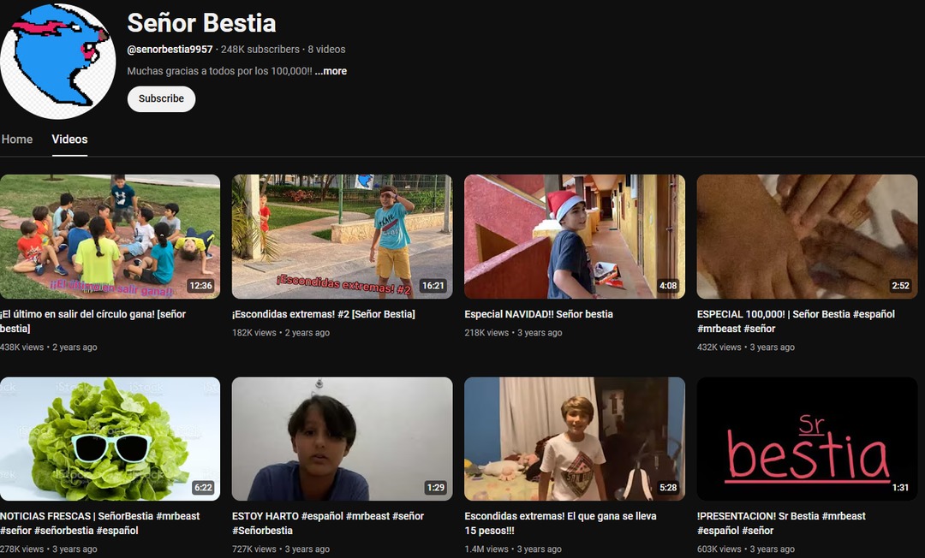Click '278K views • 3 years ago' metadata
This screenshot has height=558, width=925.
[x=48, y=549]
